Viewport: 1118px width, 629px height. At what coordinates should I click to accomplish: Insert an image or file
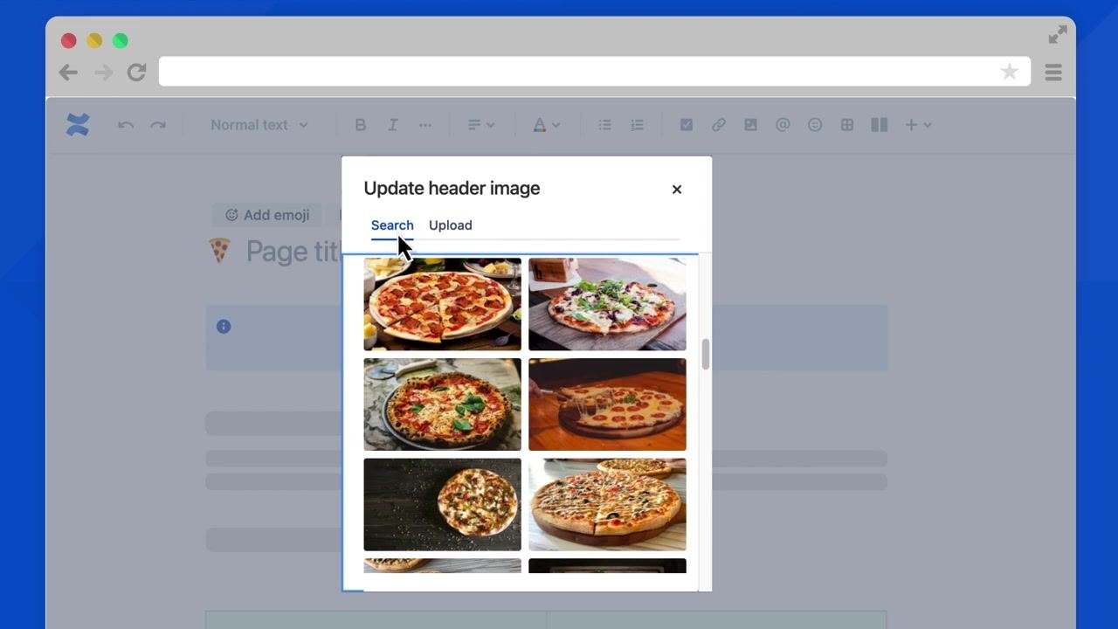pos(750,125)
